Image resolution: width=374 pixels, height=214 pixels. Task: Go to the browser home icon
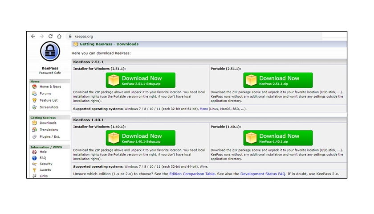pos(59,36)
